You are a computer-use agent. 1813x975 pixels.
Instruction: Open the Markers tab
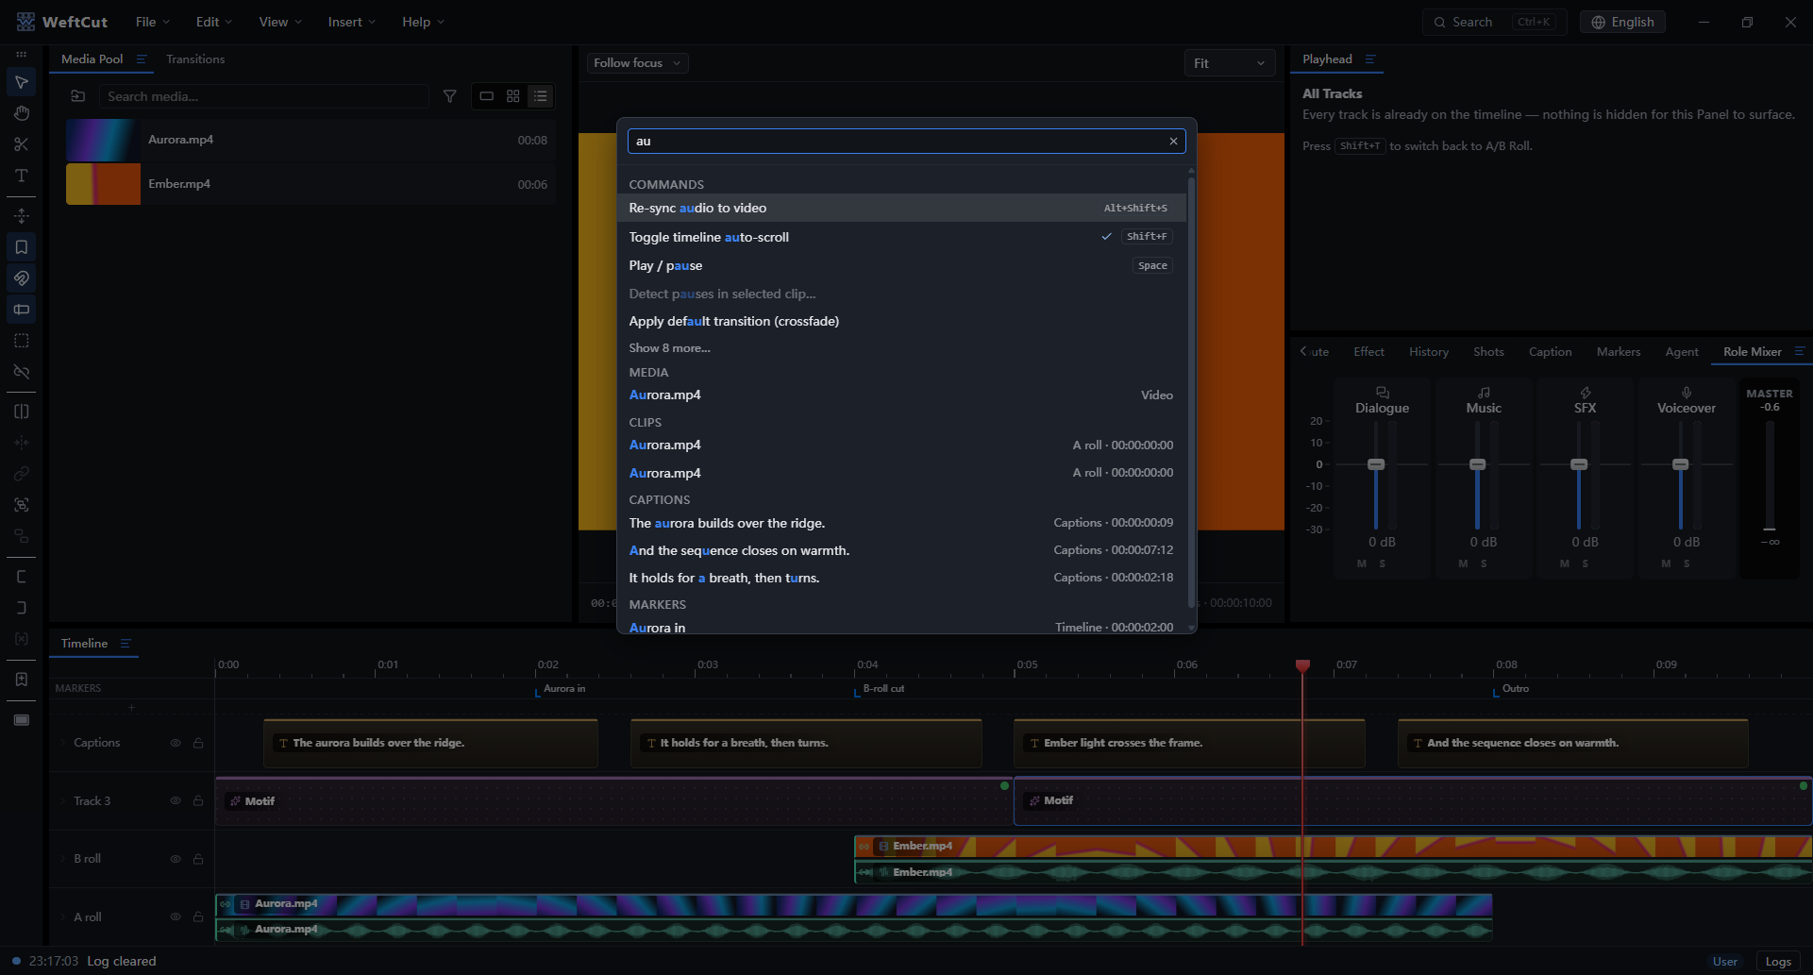[x=1619, y=352]
